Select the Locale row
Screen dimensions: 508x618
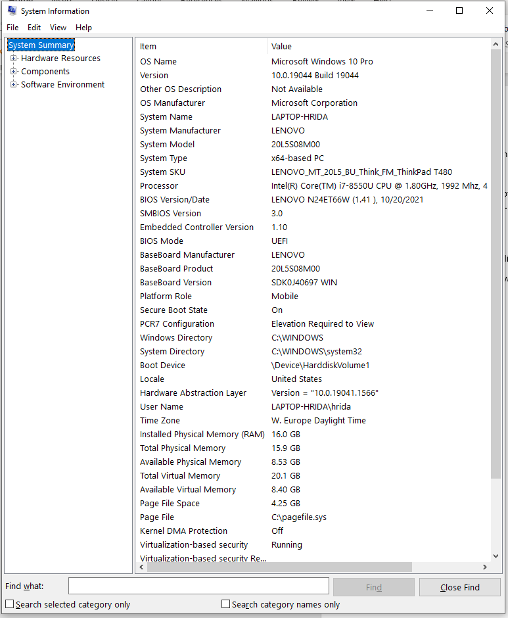(x=313, y=379)
